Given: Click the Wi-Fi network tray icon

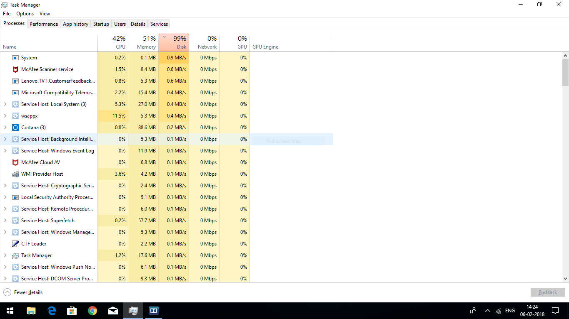Looking at the screenshot, I should coord(499,311).
